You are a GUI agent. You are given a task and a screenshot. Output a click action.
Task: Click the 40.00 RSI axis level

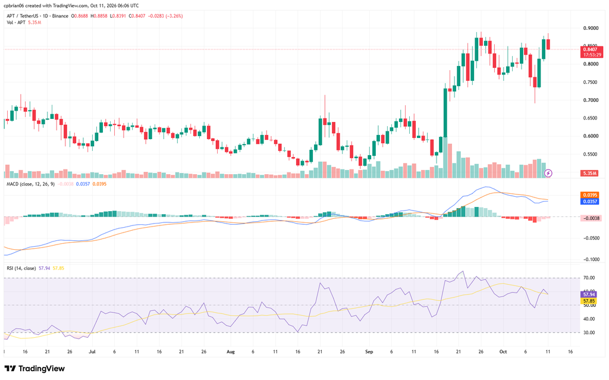(x=589, y=319)
